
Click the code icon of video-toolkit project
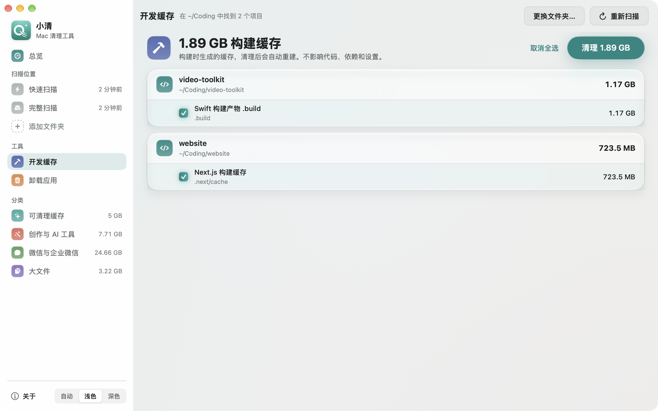(164, 84)
